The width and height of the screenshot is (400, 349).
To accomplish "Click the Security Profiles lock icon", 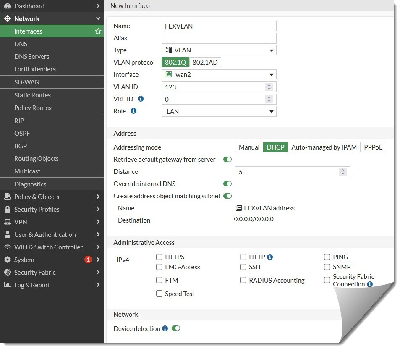I will click(x=8, y=209).
